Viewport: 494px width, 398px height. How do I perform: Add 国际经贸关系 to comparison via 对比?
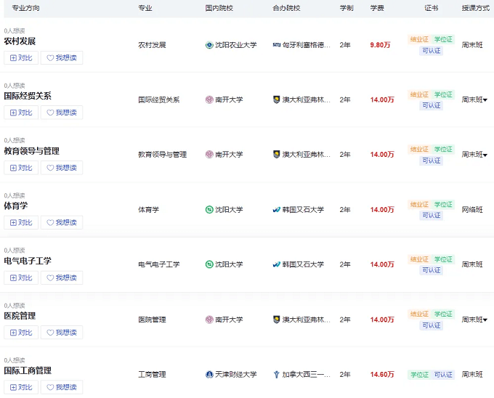point(21,113)
